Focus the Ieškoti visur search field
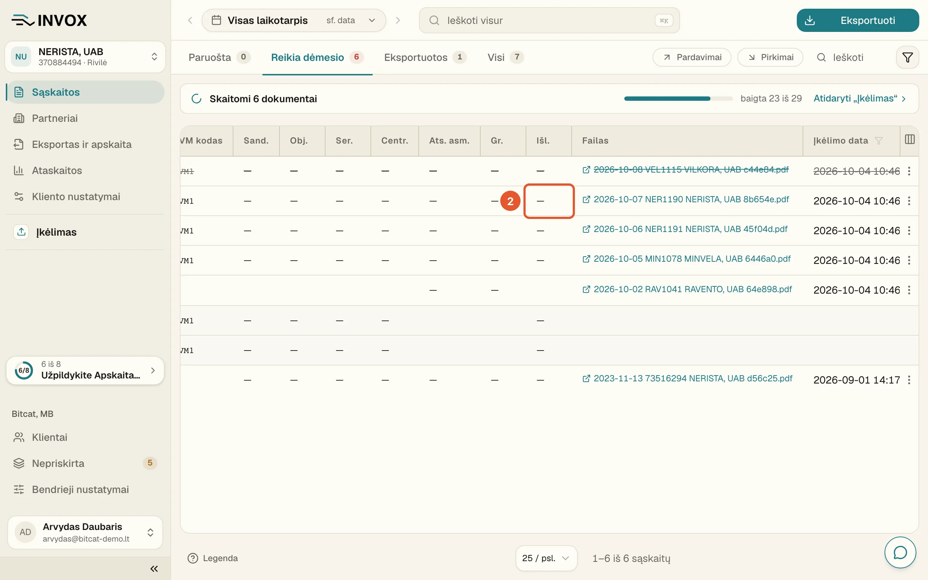The width and height of the screenshot is (928, 580). pyautogui.click(x=549, y=20)
